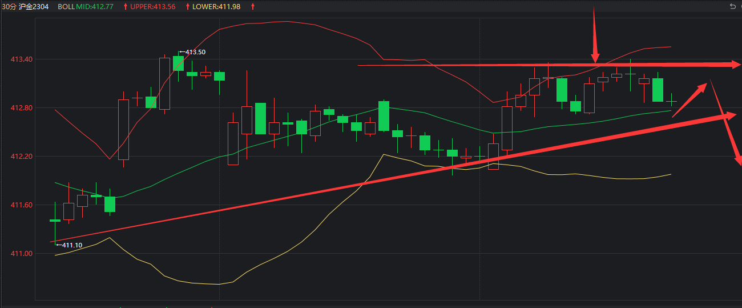
Task: Click the red arrow after LOWER:411.98
Action: pyautogui.click(x=253, y=7)
